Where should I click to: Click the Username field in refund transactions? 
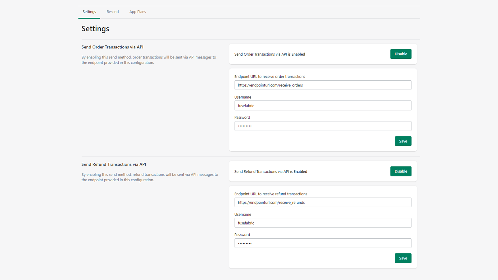click(323, 223)
